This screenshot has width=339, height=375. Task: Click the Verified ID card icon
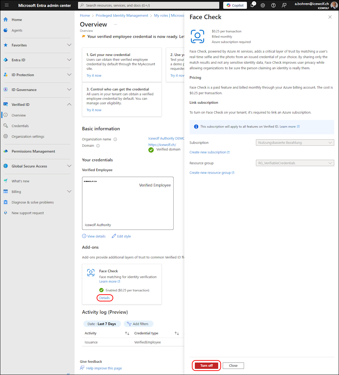6,104
